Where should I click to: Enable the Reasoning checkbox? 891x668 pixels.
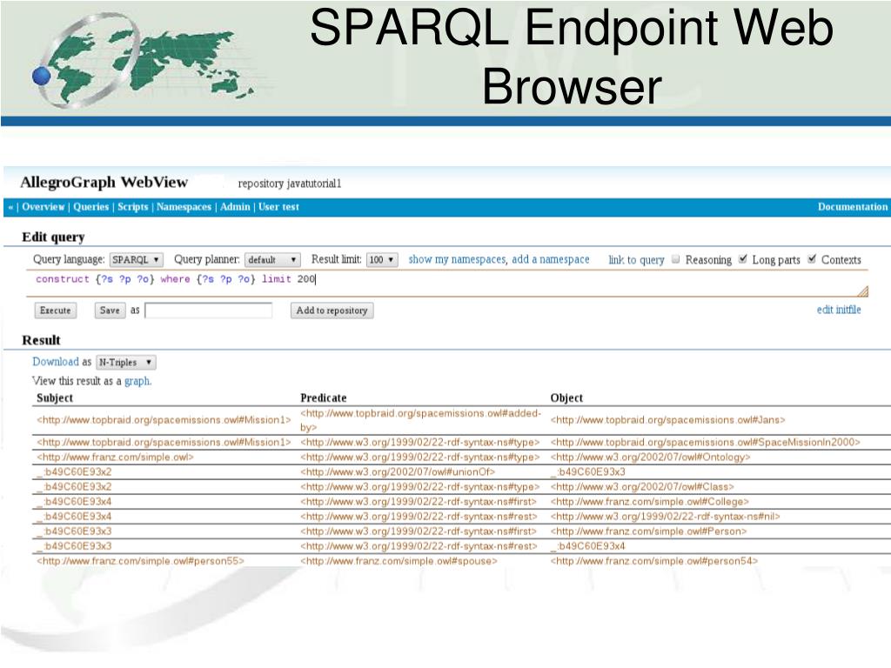coord(675,259)
